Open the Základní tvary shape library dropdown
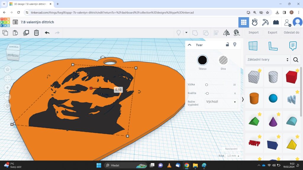The height and width of the screenshot is (170, 303). (x=267, y=60)
